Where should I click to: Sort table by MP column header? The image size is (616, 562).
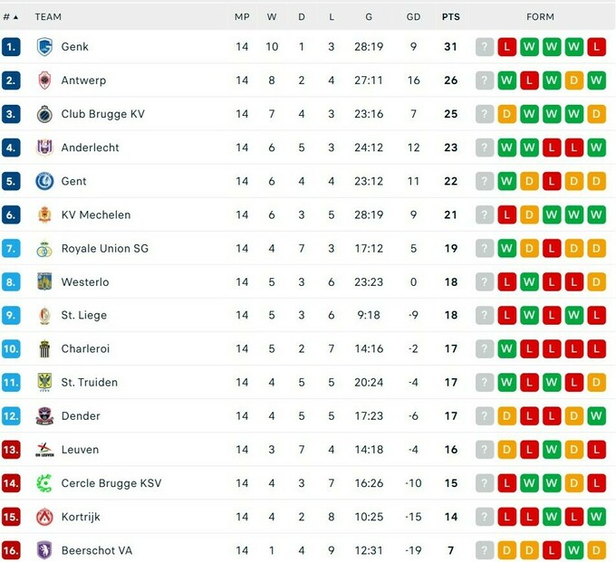(242, 16)
